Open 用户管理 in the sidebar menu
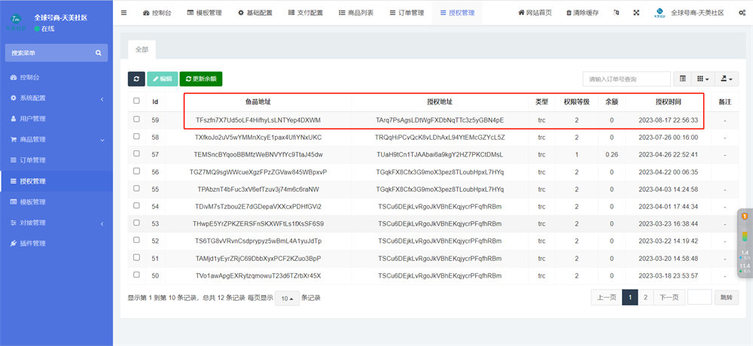Screen dimensions: 753x346 [x=32, y=119]
